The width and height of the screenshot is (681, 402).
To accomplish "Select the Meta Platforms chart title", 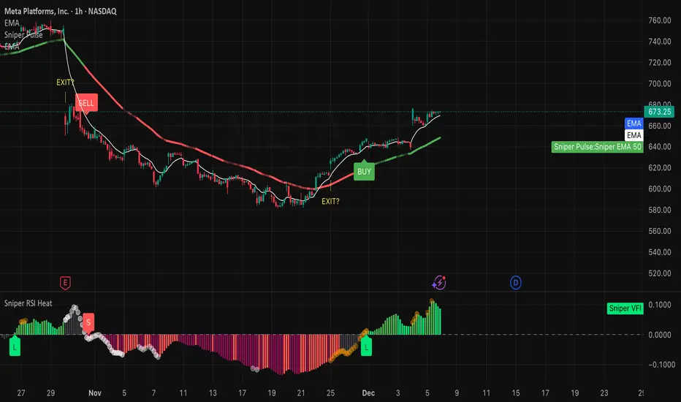I will (61, 11).
